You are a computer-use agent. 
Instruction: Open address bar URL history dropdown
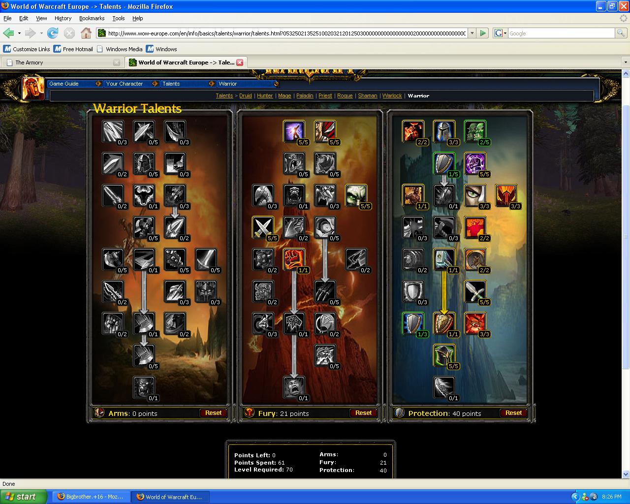(x=472, y=33)
